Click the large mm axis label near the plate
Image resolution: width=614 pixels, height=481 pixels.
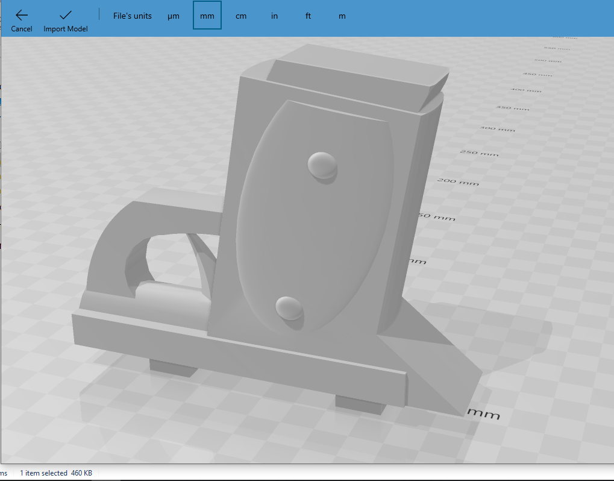tap(483, 414)
